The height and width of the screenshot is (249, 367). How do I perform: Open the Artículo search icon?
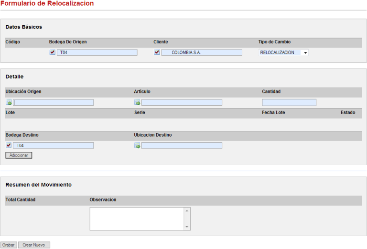point(137,102)
